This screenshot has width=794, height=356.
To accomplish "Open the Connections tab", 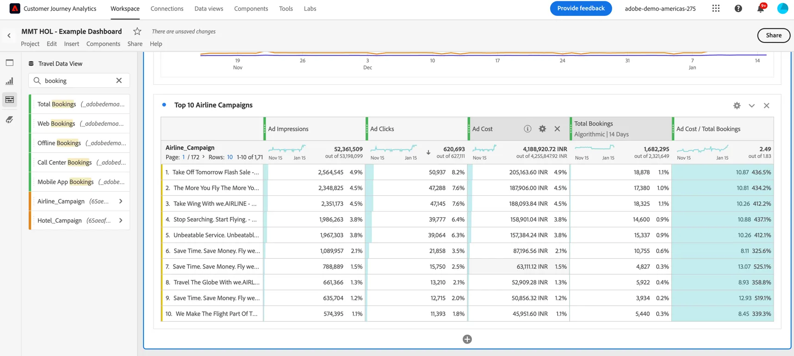I will click(167, 9).
